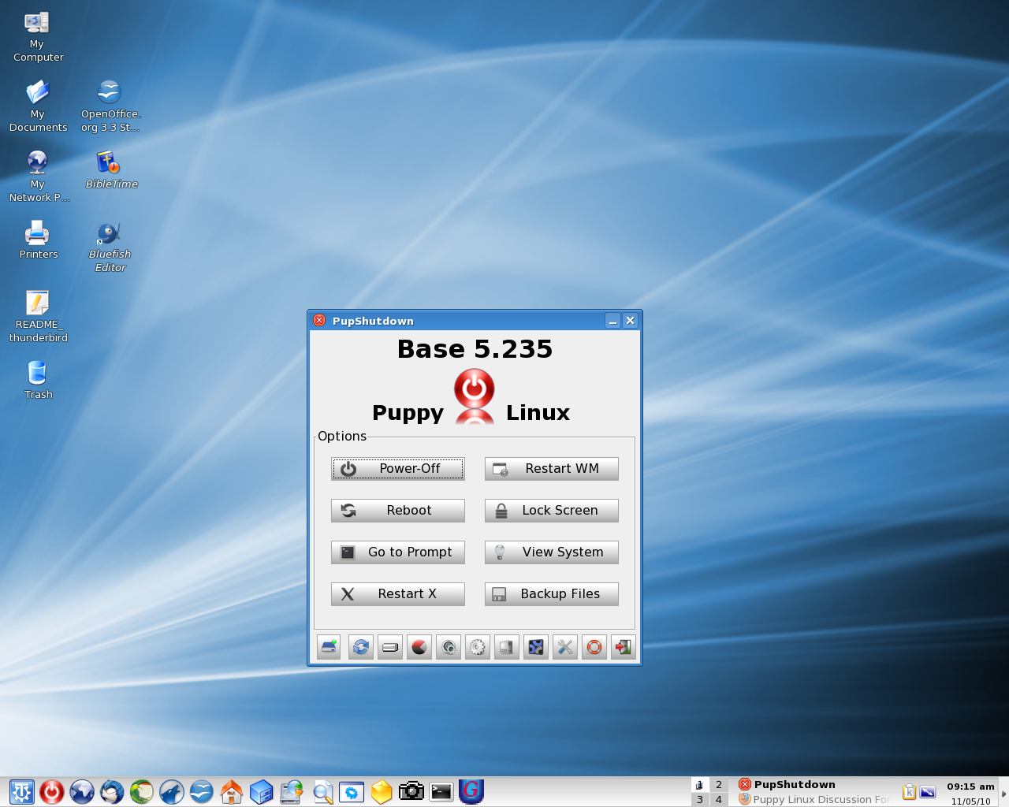Click the wrench and screwdriver tools icon
This screenshot has height=807, width=1009.
point(565,647)
